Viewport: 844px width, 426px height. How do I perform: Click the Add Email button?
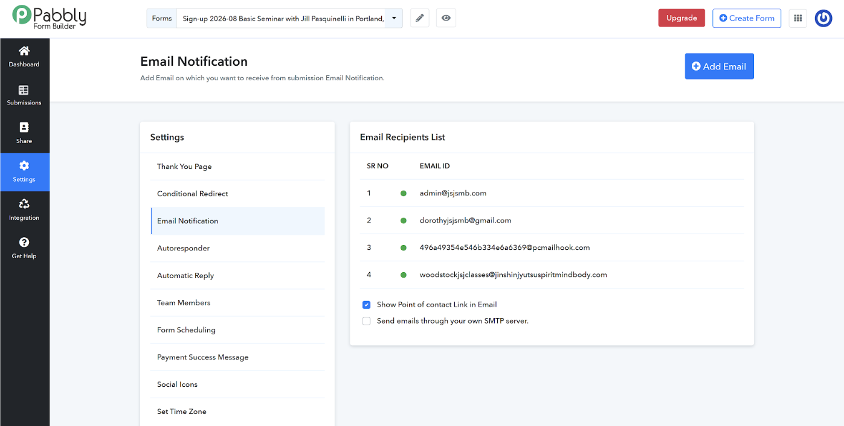tap(719, 66)
